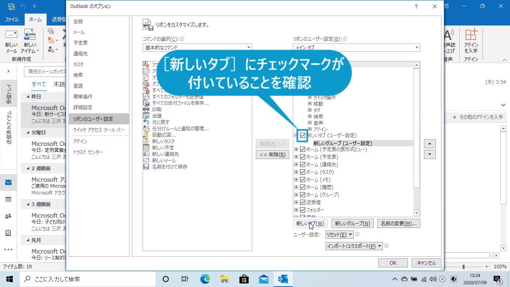
Task: Select 会議 command in the command list
Action: [157, 116]
